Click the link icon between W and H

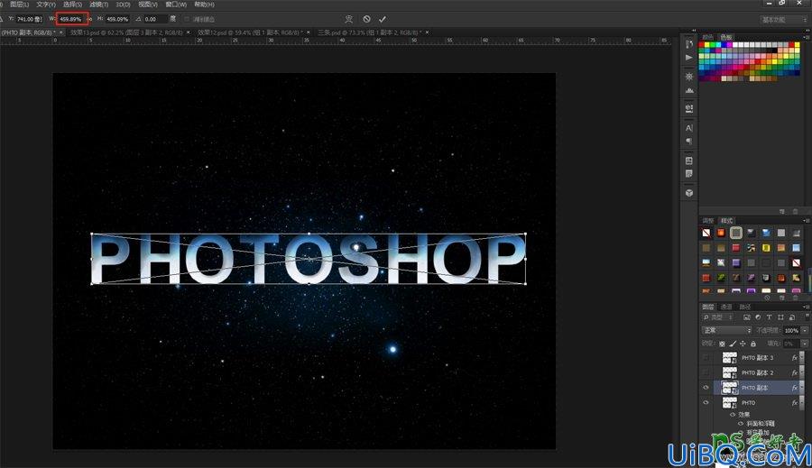(x=89, y=19)
